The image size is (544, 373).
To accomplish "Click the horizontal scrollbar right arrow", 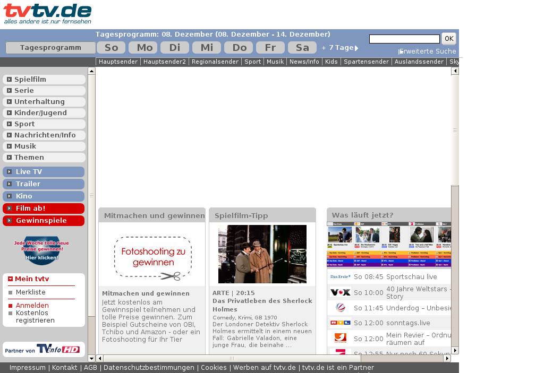I will point(447,359).
